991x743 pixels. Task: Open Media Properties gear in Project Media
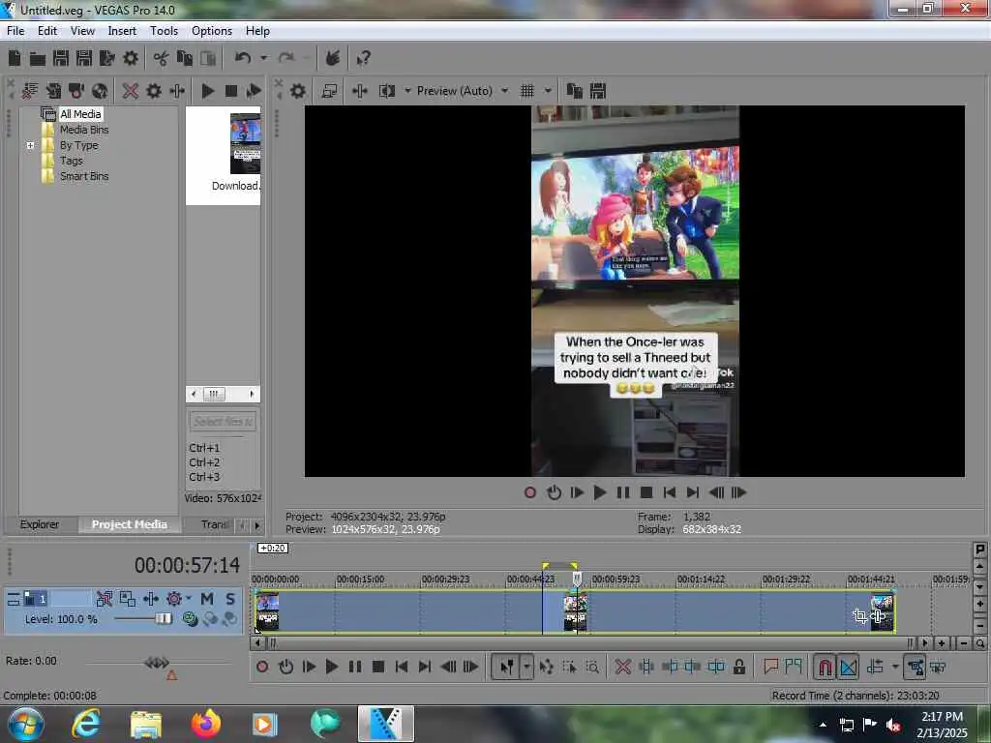tap(154, 92)
